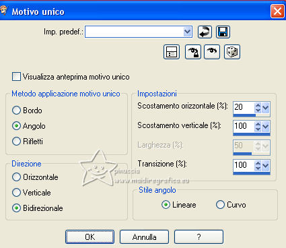Open Transizione value dropdown arrow
This screenshot has width=286, height=248.
click(x=266, y=166)
